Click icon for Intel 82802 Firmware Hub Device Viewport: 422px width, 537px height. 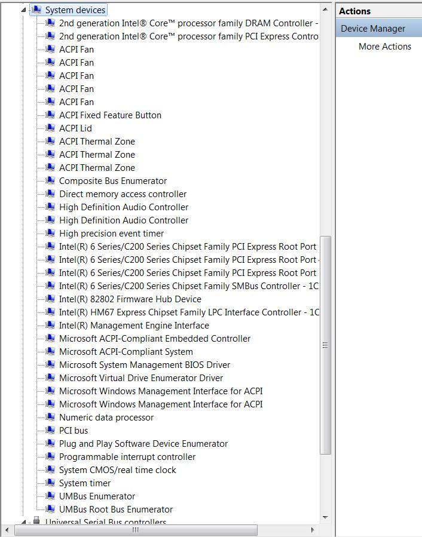point(50,299)
